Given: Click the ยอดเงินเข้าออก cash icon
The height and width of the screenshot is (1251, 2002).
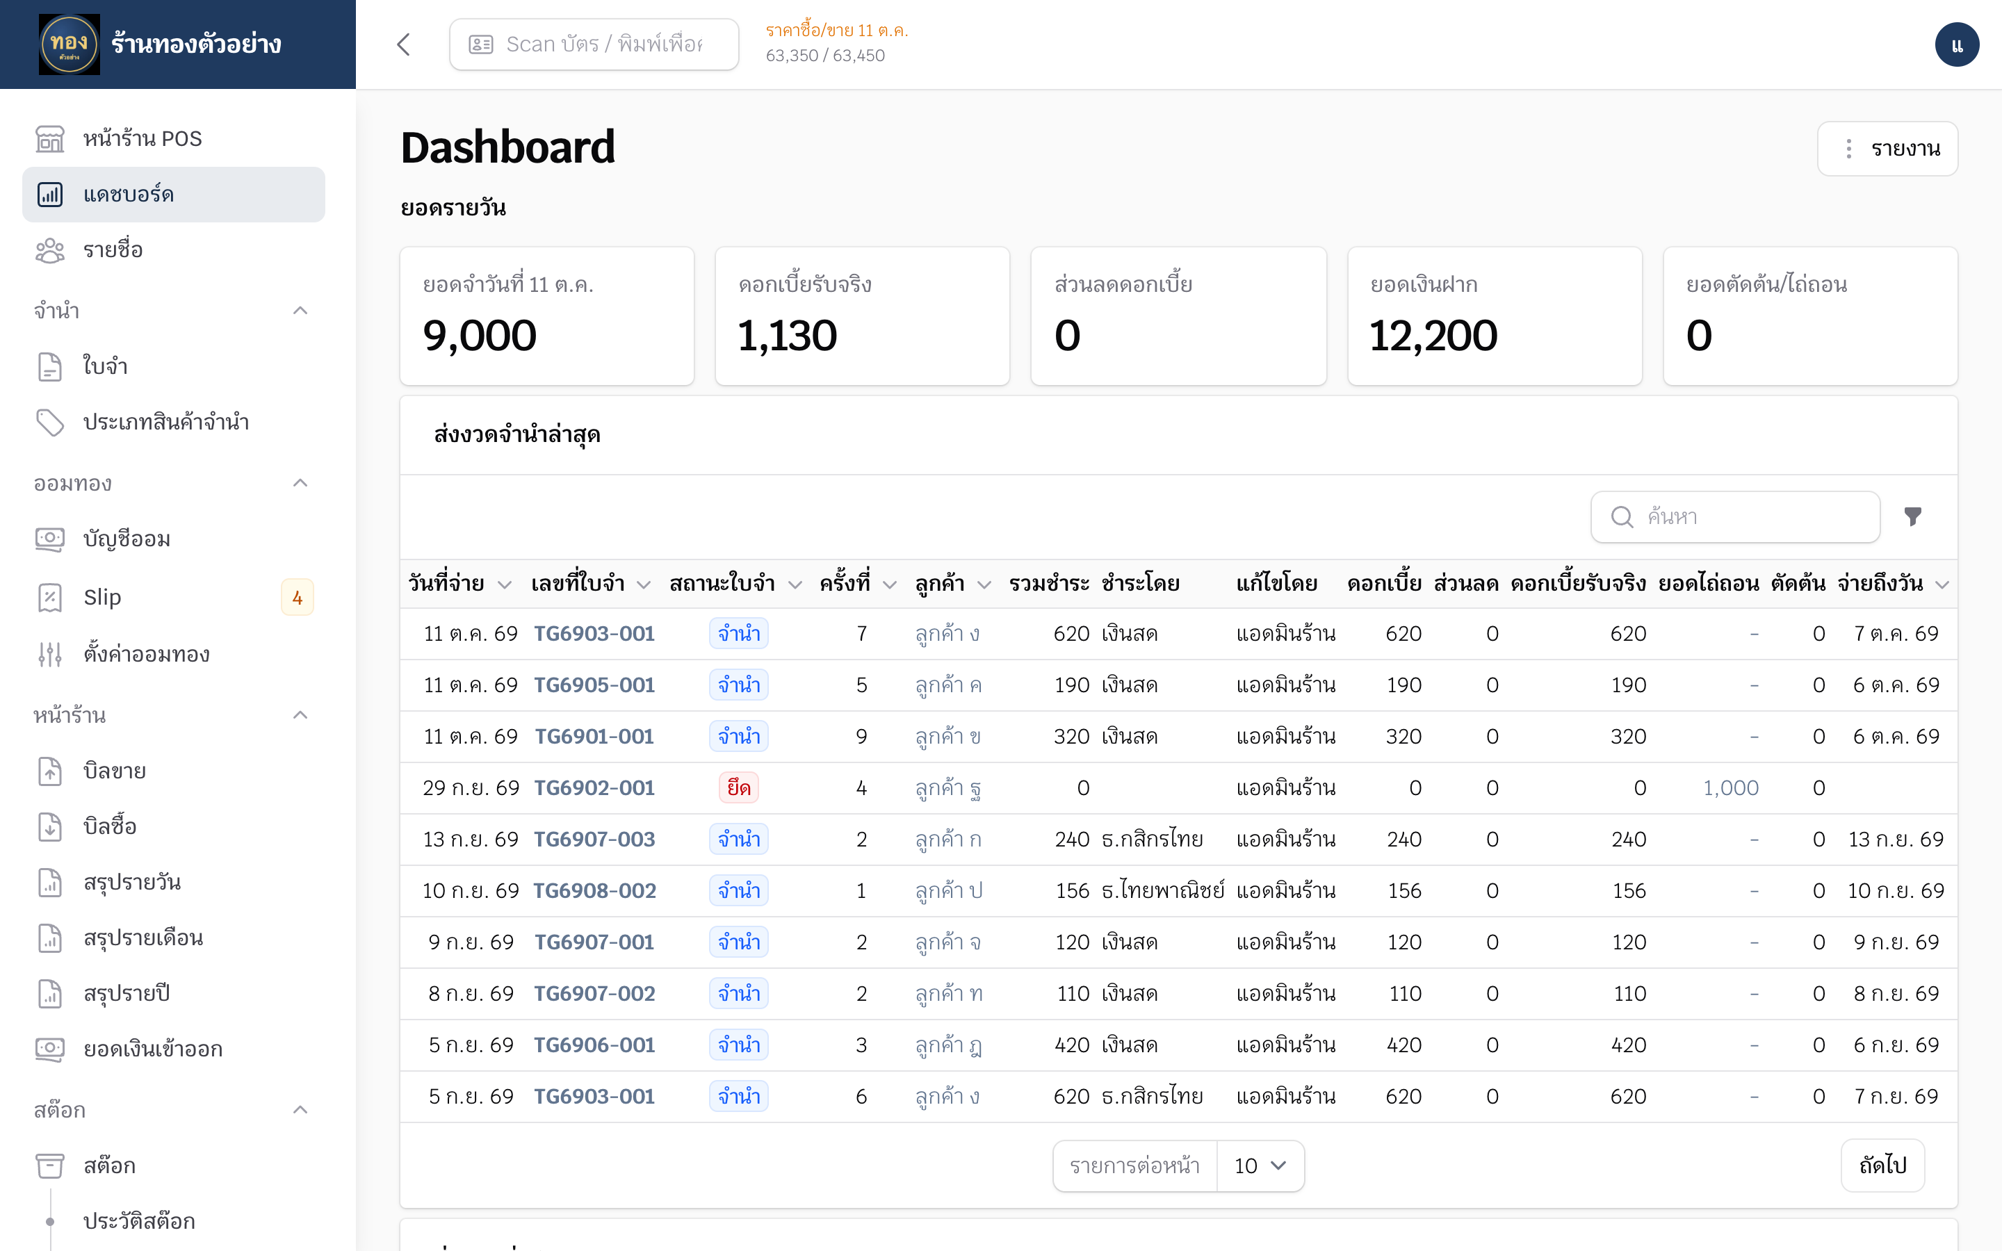Looking at the screenshot, I should tap(49, 1049).
